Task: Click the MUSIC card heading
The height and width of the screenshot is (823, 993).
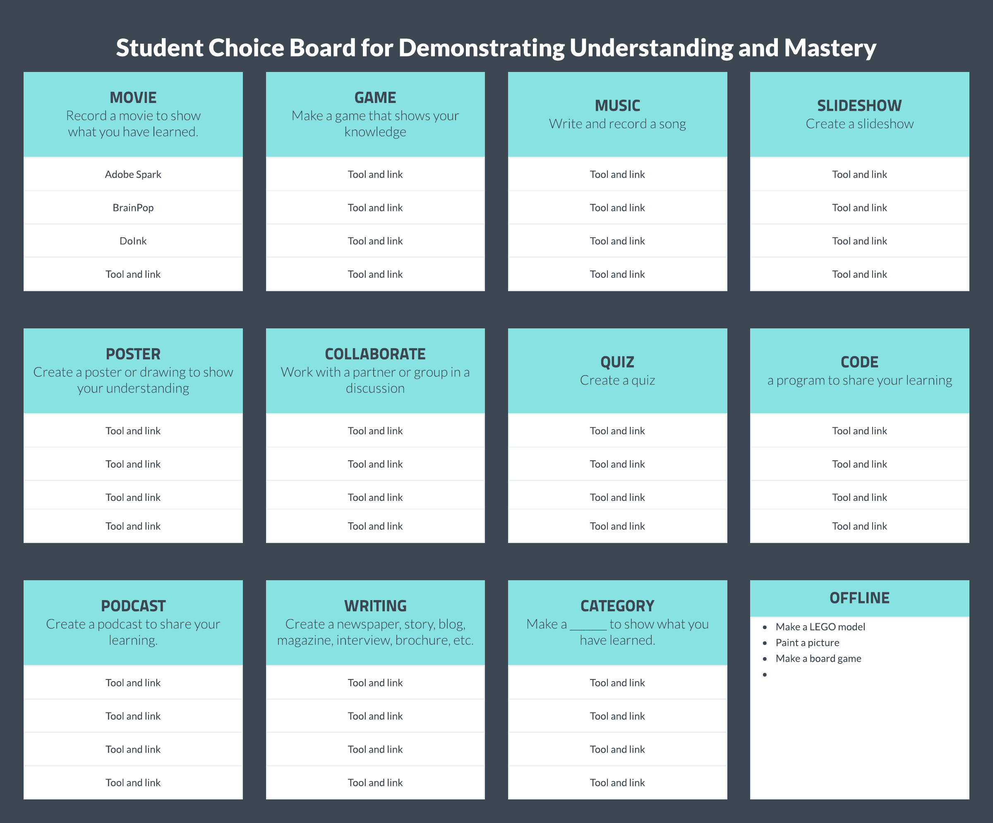Action: click(x=617, y=106)
